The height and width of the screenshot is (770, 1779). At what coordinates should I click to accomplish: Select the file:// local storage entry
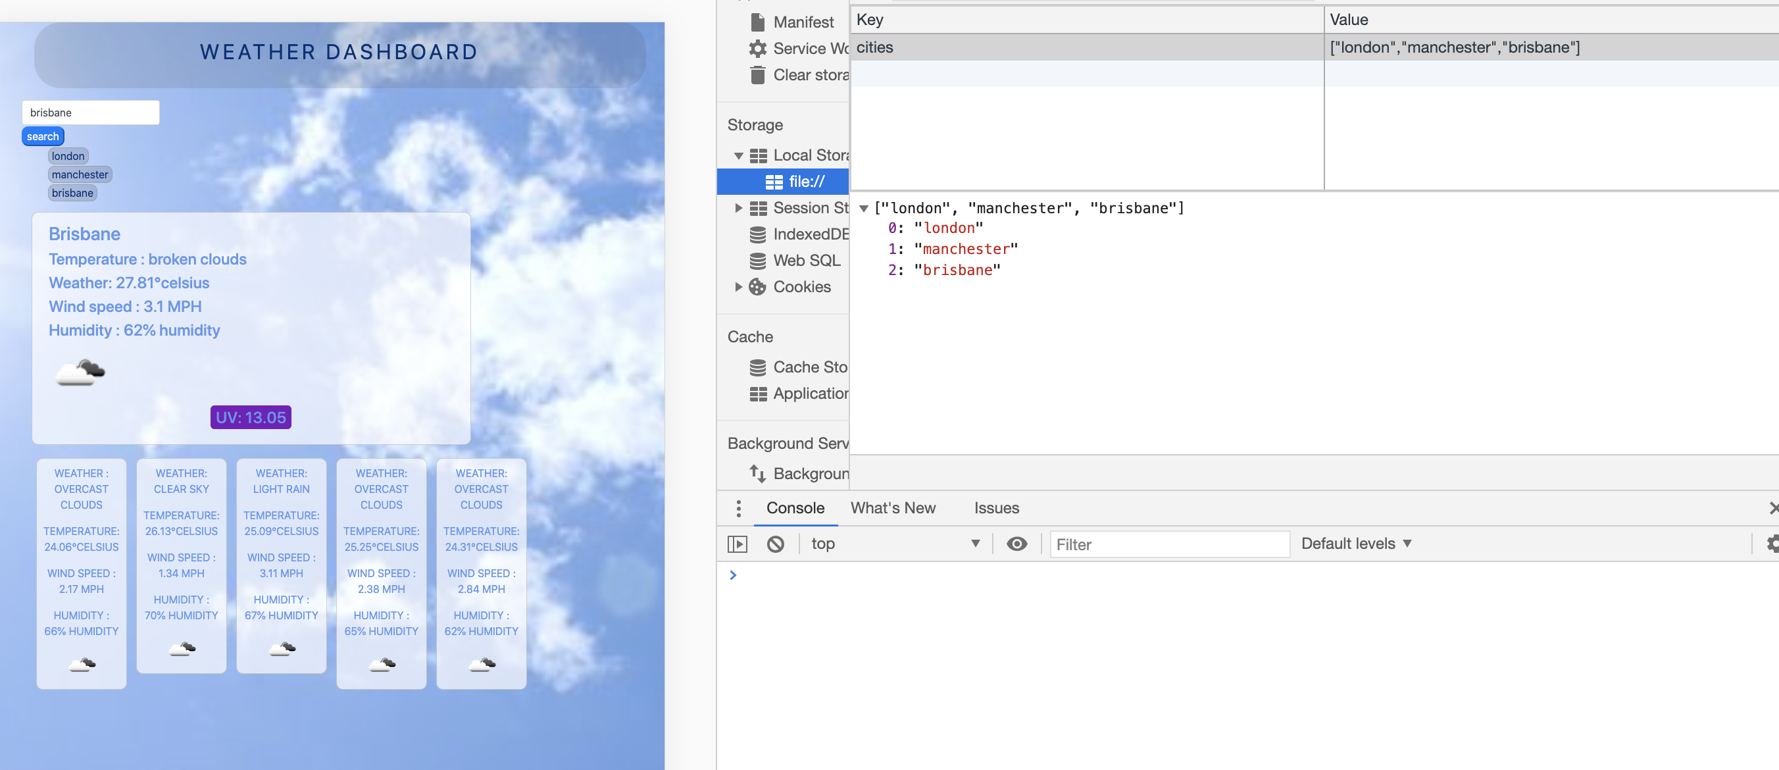point(807,181)
